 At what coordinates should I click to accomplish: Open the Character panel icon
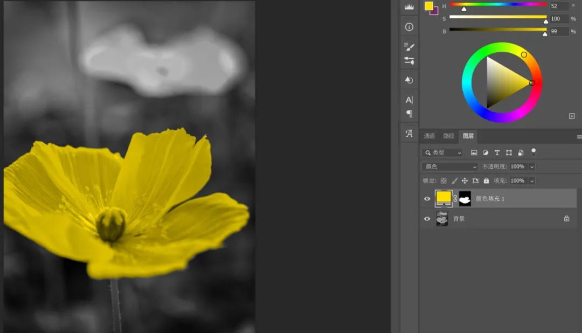(x=409, y=100)
